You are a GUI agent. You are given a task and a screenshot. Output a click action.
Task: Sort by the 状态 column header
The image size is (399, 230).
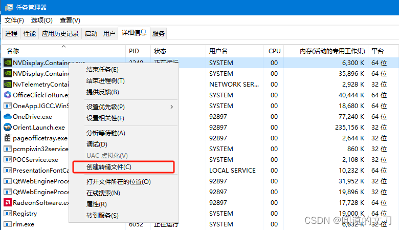point(178,51)
